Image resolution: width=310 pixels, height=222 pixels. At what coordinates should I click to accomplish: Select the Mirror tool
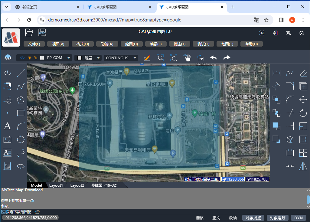tap(303, 166)
